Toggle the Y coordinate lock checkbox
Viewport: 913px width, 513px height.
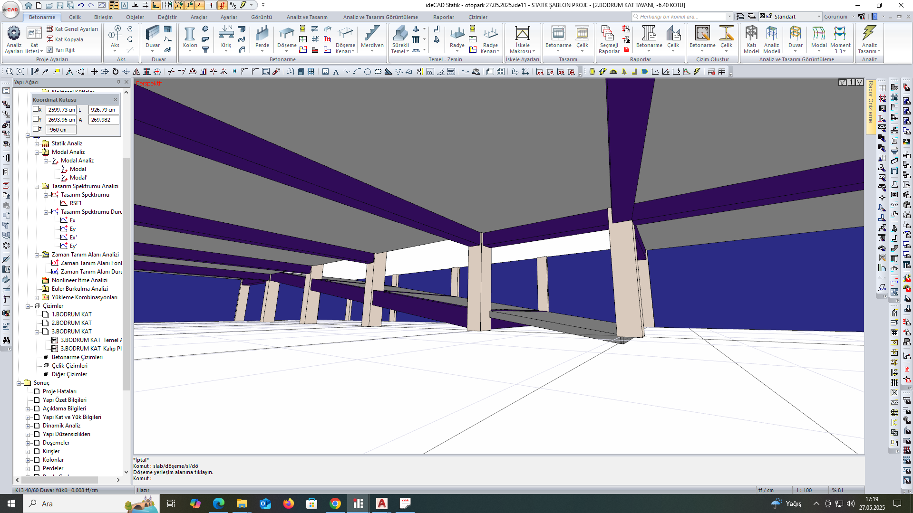click(36, 119)
